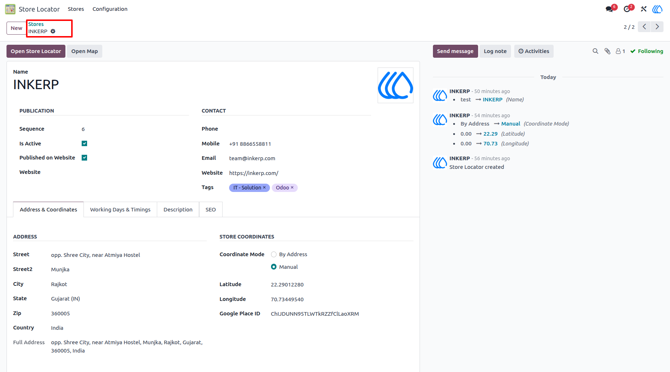670x372 pixels.
Task: Click INKERP avatar on 50 minutes ago message
Action: [x=440, y=96]
